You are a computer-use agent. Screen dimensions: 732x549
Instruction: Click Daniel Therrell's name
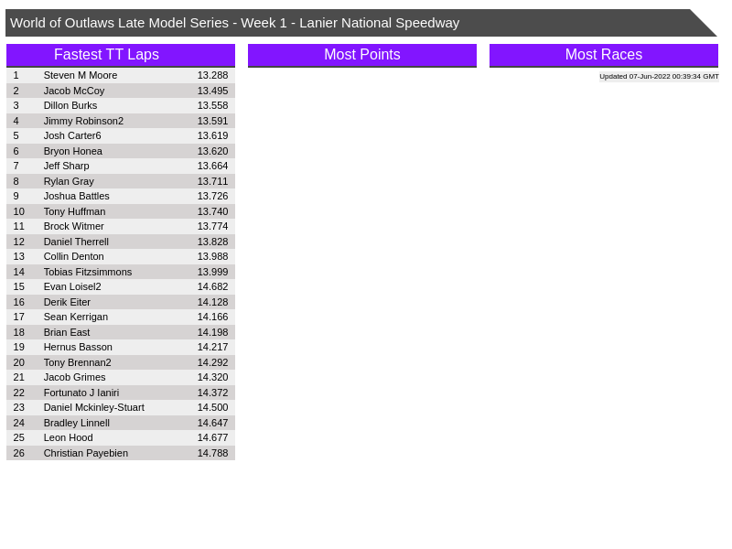(76, 242)
